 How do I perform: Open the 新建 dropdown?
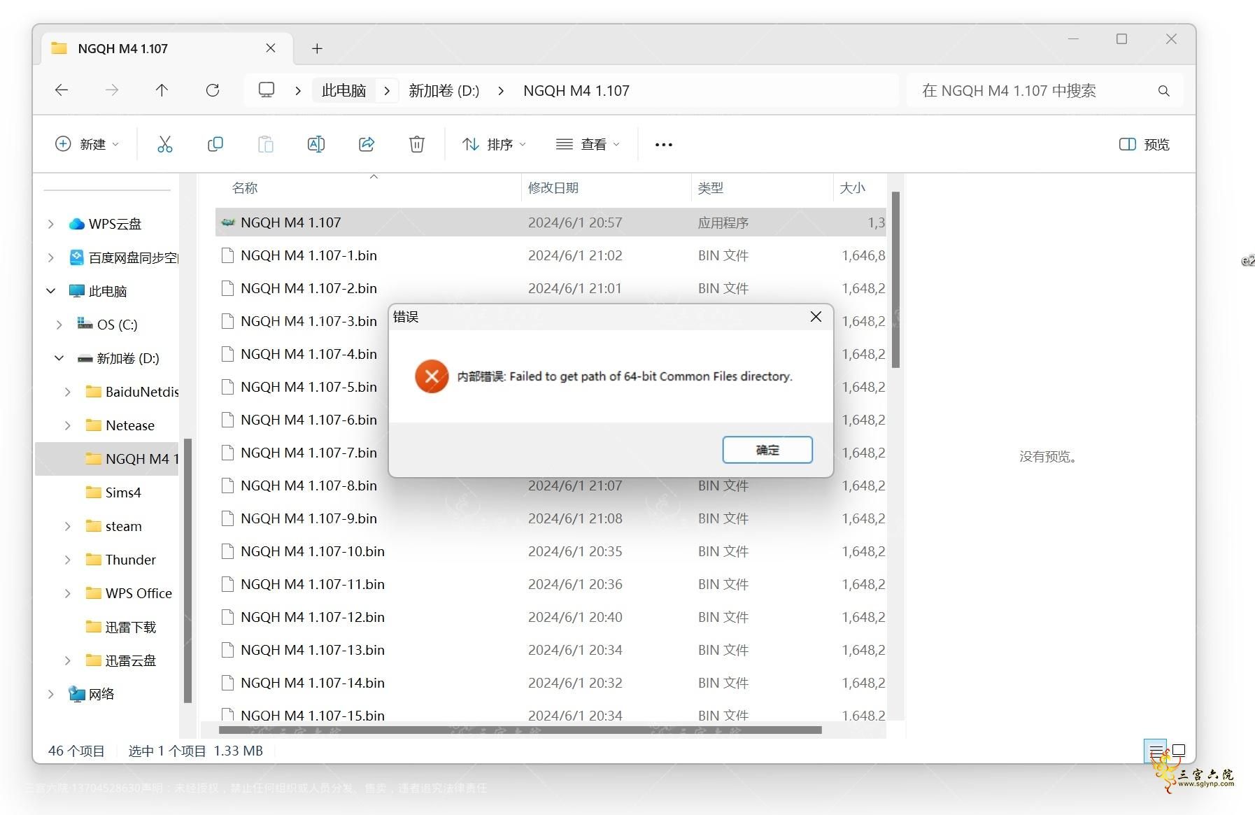[x=87, y=144]
